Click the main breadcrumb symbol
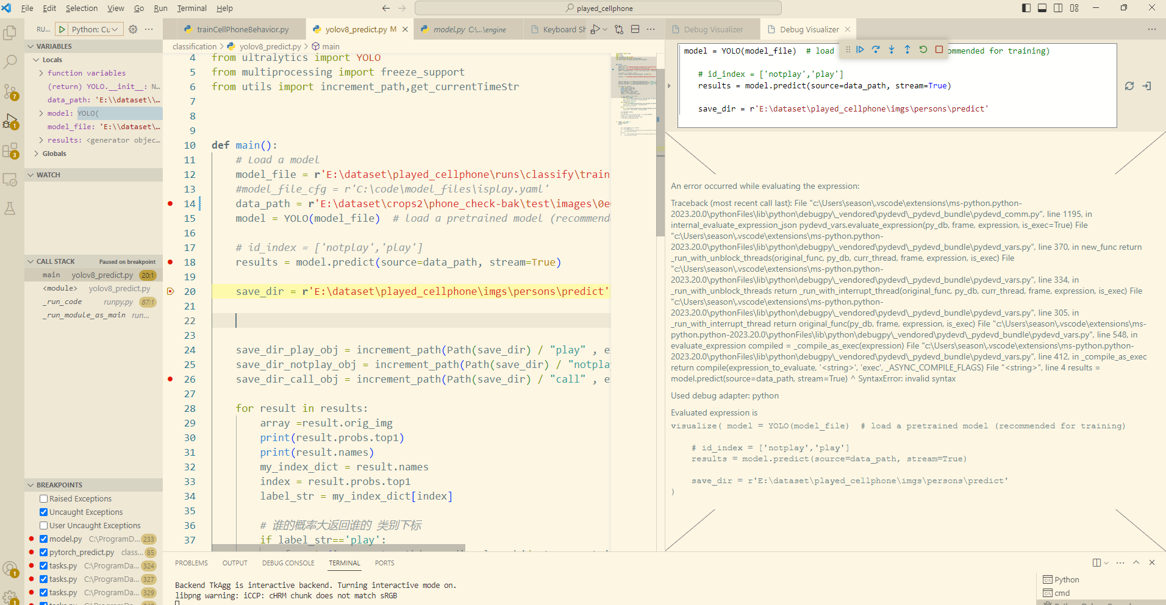 [326, 46]
